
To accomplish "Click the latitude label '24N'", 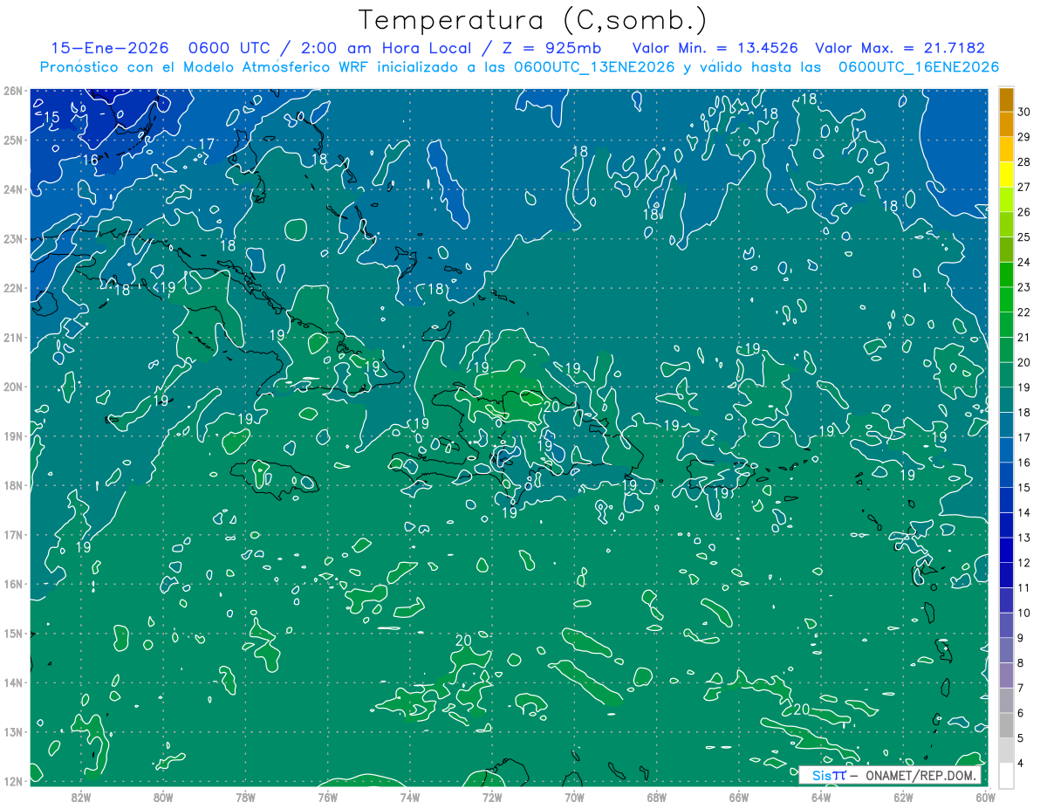I will coord(13,189).
